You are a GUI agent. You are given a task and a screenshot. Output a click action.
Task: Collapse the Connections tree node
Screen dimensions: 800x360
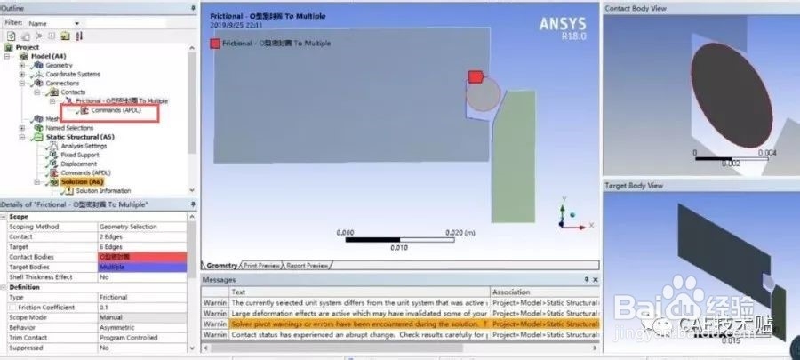[x=22, y=84]
